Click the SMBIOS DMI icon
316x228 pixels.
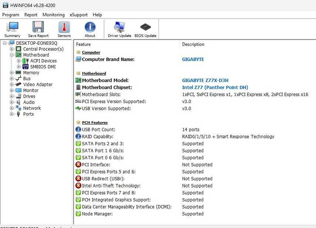(x=26, y=67)
